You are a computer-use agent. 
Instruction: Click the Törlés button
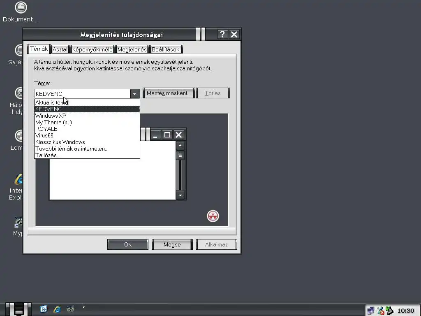click(x=213, y=93)
